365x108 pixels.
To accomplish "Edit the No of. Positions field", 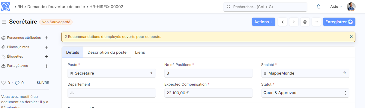I will pos(208,73).
